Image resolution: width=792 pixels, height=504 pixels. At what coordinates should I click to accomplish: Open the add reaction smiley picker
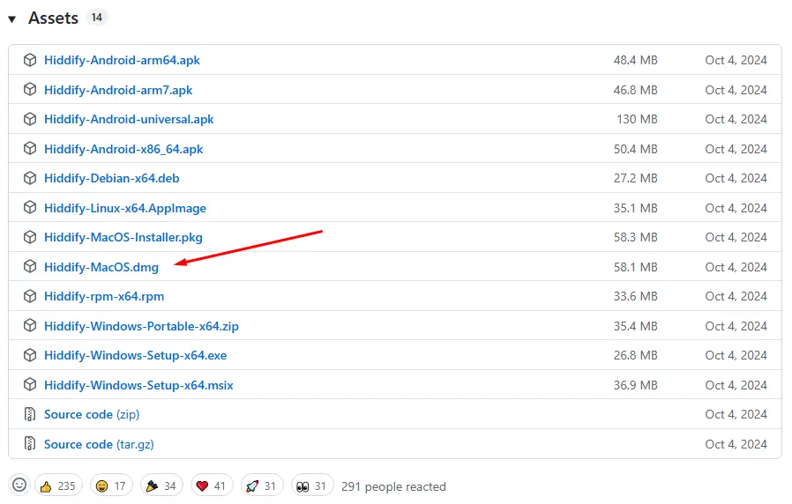pos(19,485)
